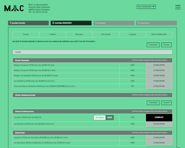
Task: Toggle the NON switch for 18-25ans
Action: pyautogui.click(x=110, y=118)
